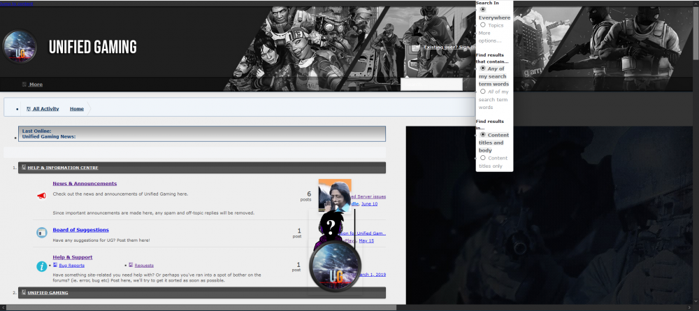This screenshot has width=699, height=311.
Task: Open the March 1, 2019 post date
Action: [x=373, y=275]
